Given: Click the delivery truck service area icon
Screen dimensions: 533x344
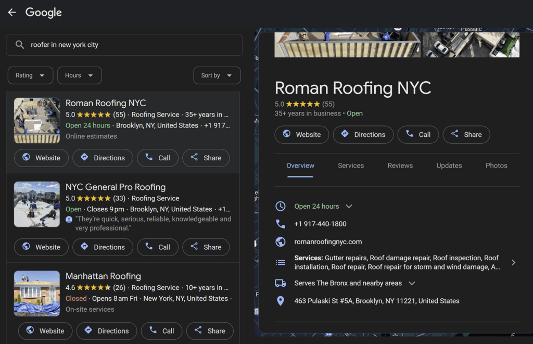Looking at the screenshot, I should click(x=281, y=283).
